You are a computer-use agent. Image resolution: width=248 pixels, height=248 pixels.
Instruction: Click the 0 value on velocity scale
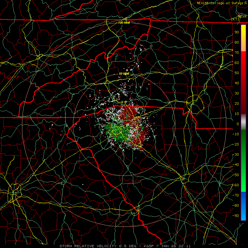(238, 124)
